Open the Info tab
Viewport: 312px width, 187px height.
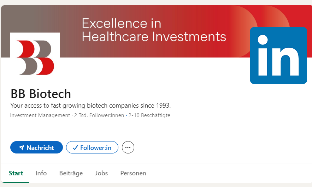(x=41, y=173)
